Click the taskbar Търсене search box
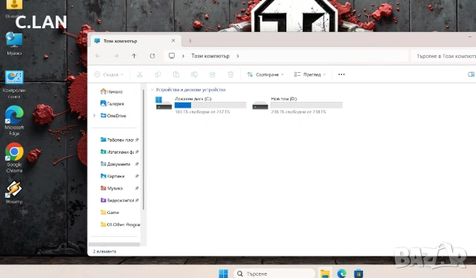 (274, 274)
